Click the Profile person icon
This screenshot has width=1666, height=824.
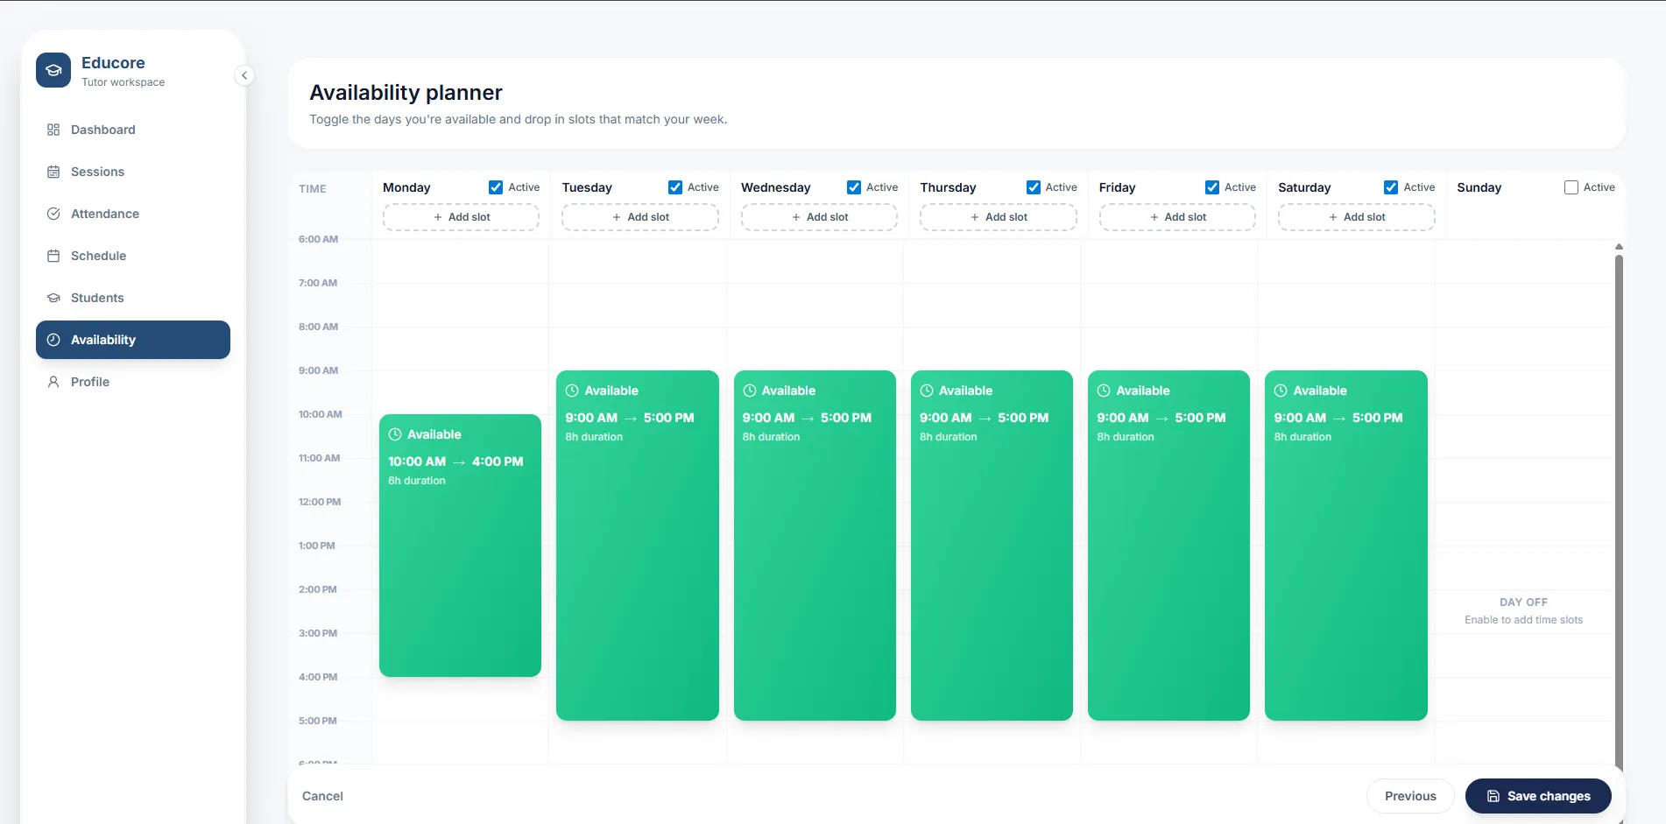tap(53, 382)
